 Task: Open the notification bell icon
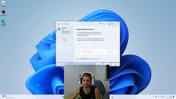174,97
